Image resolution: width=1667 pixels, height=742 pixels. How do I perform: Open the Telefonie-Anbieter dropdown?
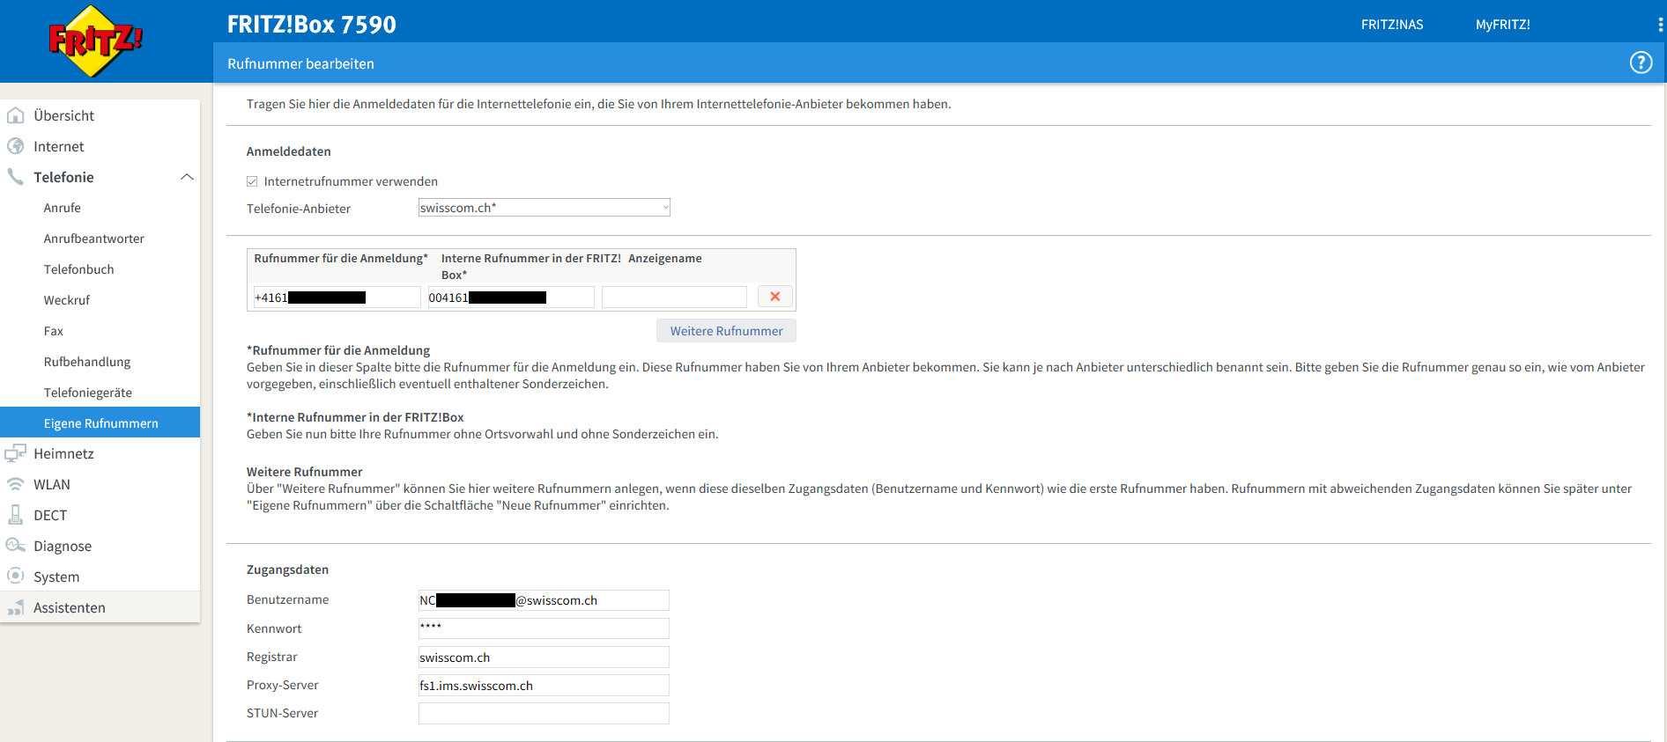click(x=545, y=208)
